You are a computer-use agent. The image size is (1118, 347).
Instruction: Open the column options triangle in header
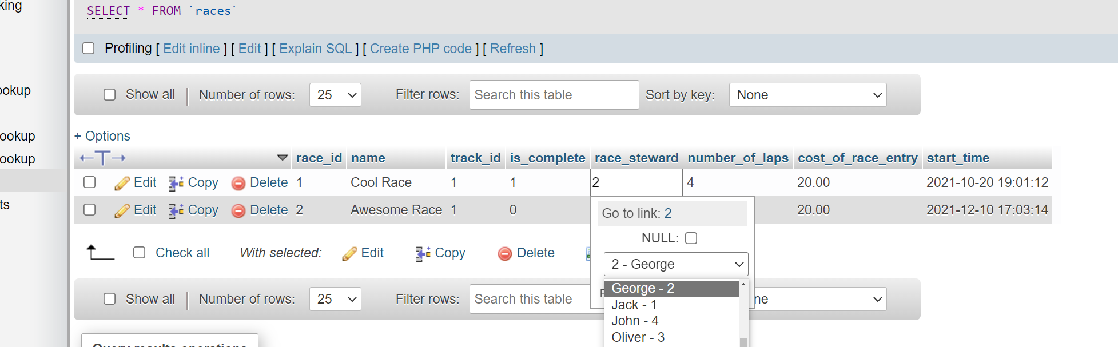click(x=282, y=158)
